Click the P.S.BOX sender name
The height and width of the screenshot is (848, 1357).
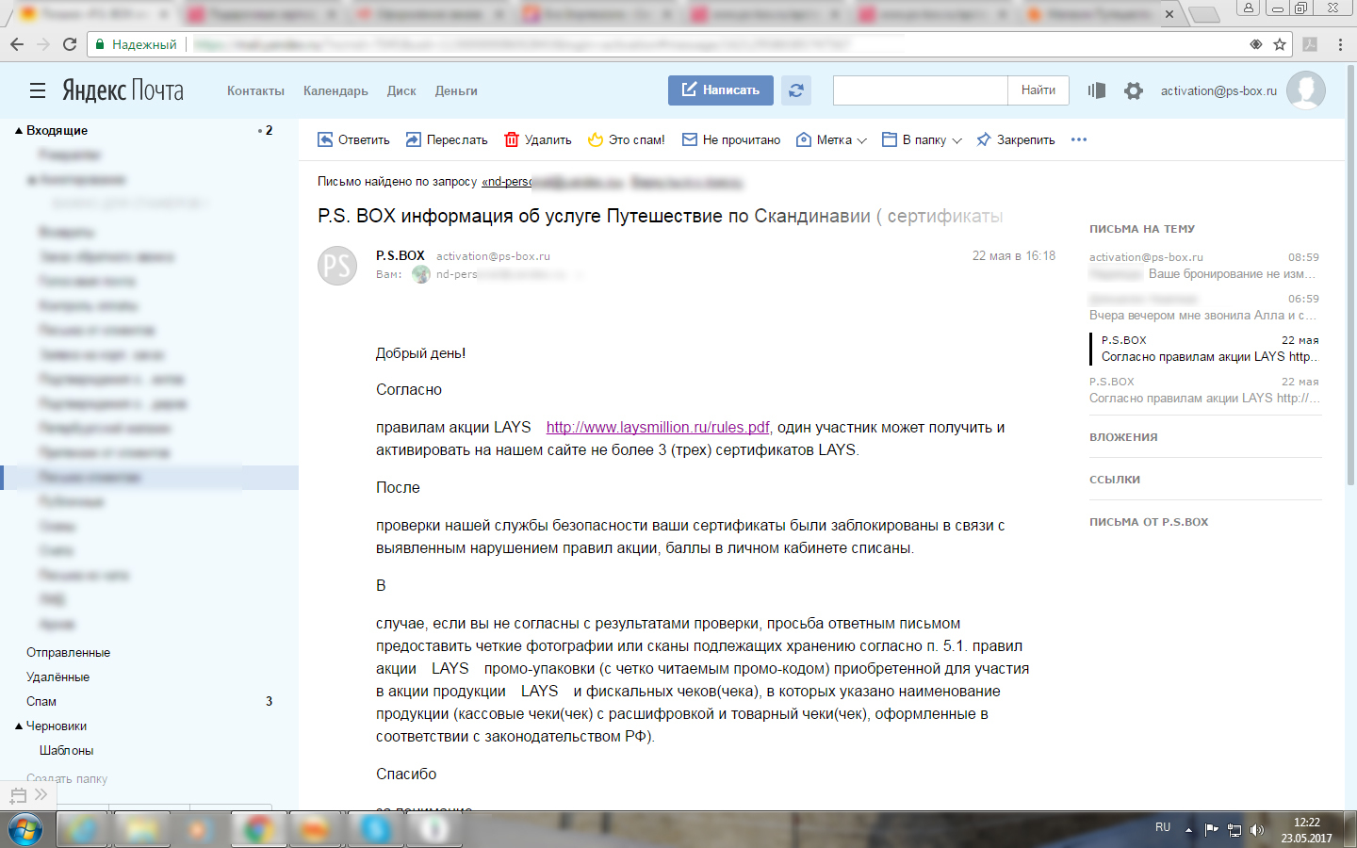coord(401,255)
